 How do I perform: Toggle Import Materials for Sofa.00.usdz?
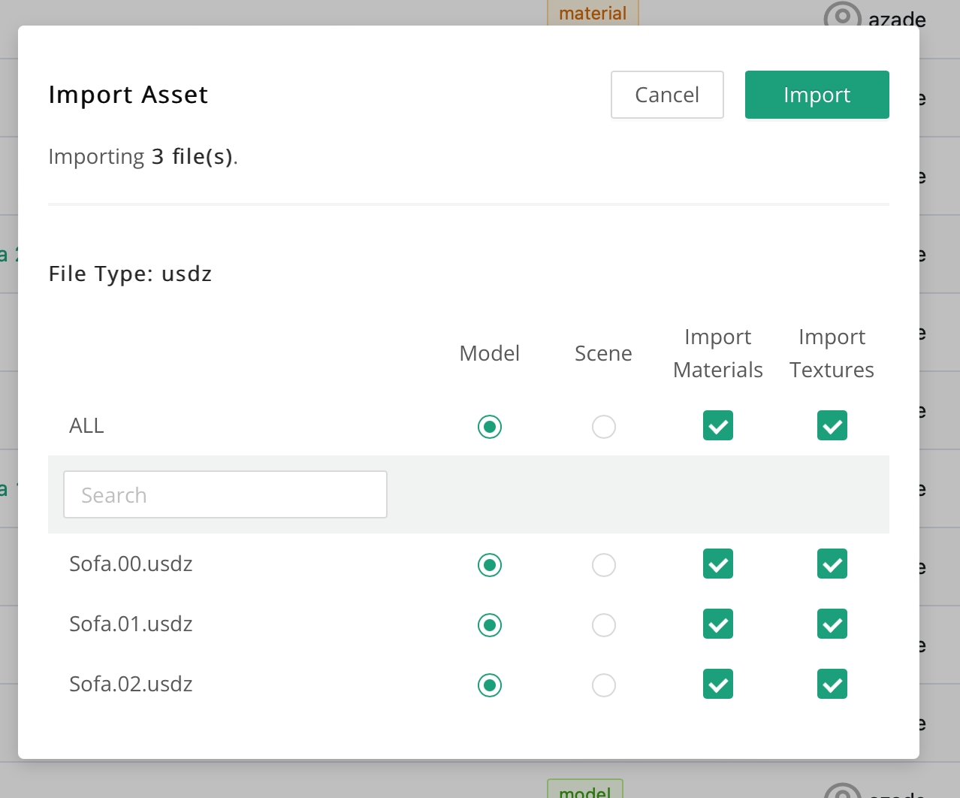click(718, 564)
